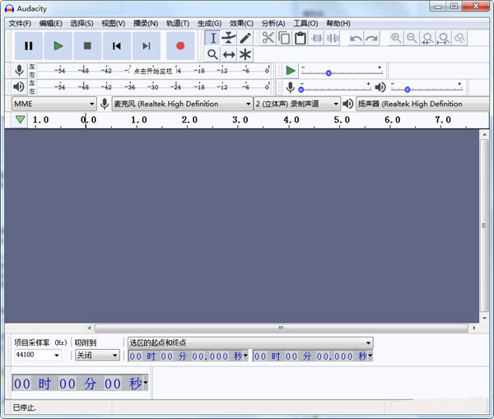Viewport: 494px width, 419px height.
Task: Skip to start of track
Action: [117, 46]
